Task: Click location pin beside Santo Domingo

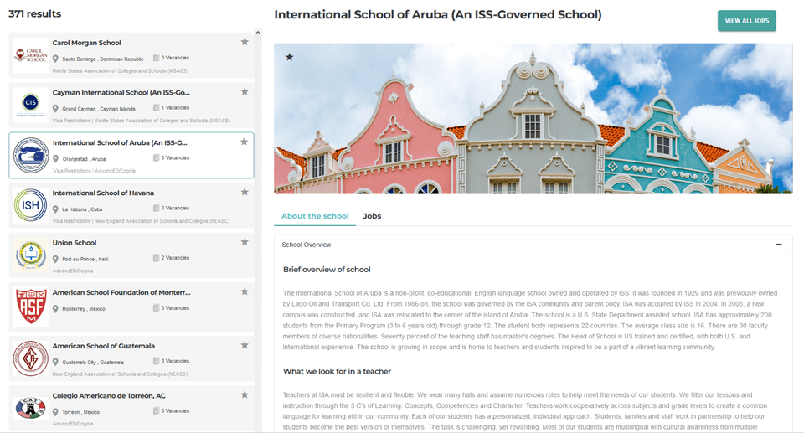Action: tap(55, 59)
